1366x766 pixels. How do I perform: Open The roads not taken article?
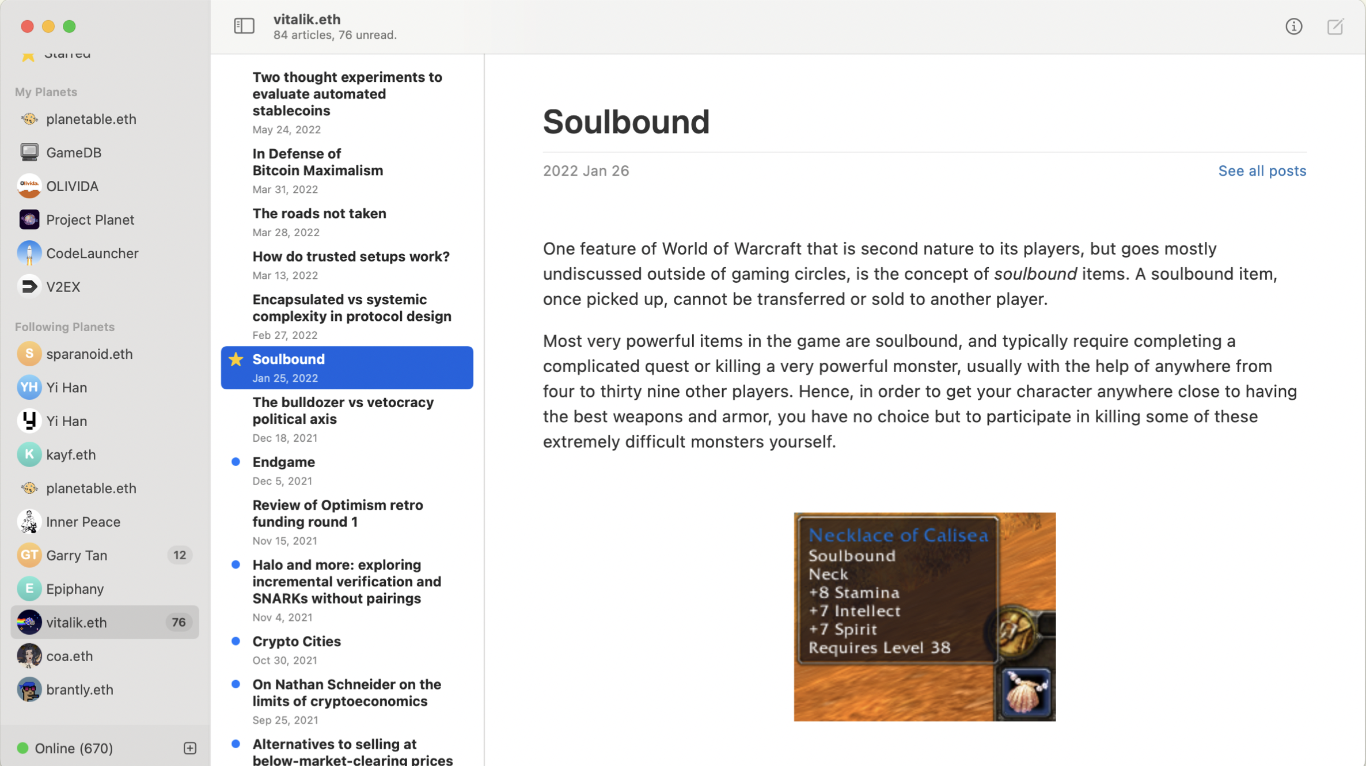347,222
